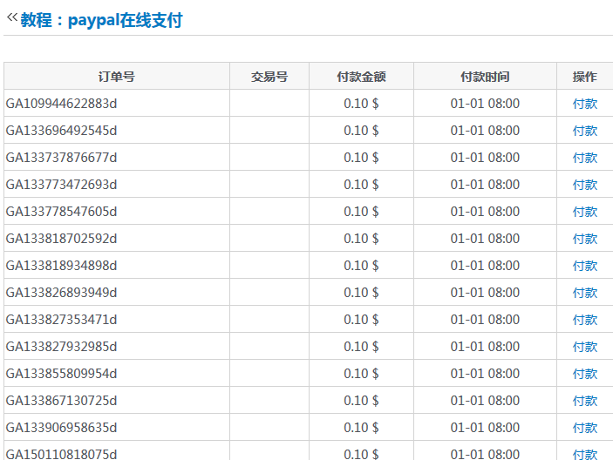This screenshot has height=460, width=613.
Task: Click 0.10 $ amount for GA133818702592d
Action: tap(361, 238)
